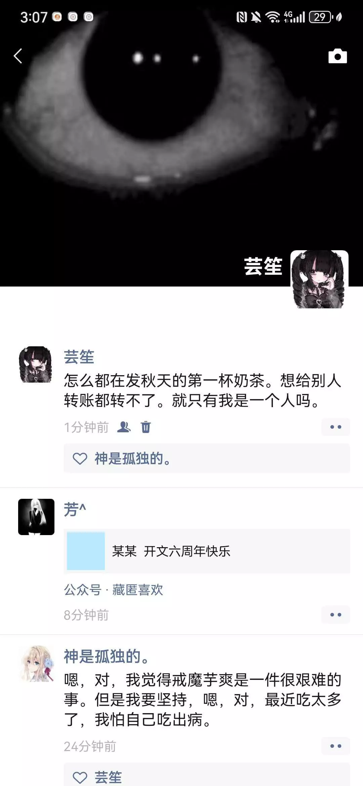This screenshot has height=786, width=363.
Task: Tap the light blue article thumbnail
Action: (86, 551)
